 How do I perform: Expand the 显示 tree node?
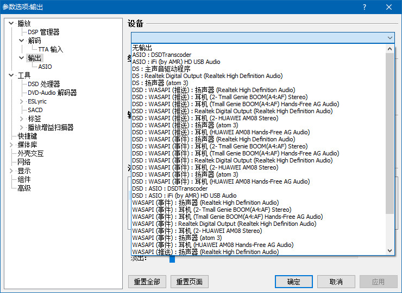click(11, 171)
